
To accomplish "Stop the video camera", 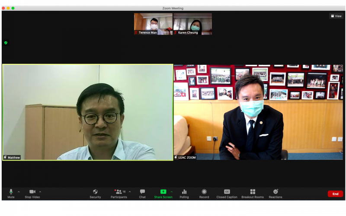I will [32, 194].
